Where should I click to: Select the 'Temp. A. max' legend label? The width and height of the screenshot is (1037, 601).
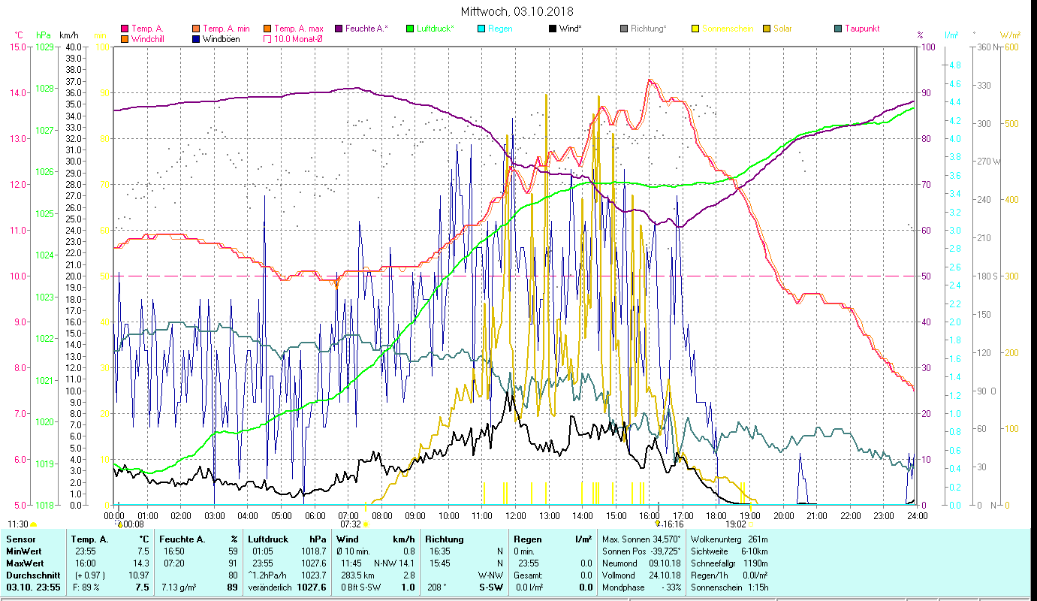click(x=298, y=29)
